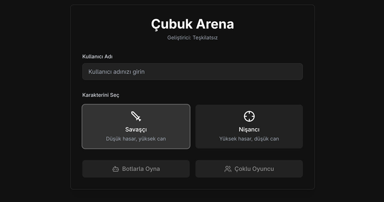Click the 'Düşük hasar, yüksek can' description
384x202 pixels.
(x=136, y=139)
